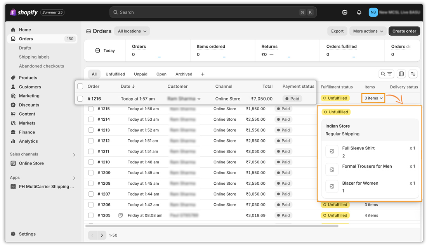Click the calendar icon beside Today
The height and width of the screenshot is (246, 427).
97,50
